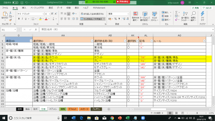The width and height of the screenshot is (215, 121).
Task: Switch to Normal view in status bar
Action: tap(170, 113)
